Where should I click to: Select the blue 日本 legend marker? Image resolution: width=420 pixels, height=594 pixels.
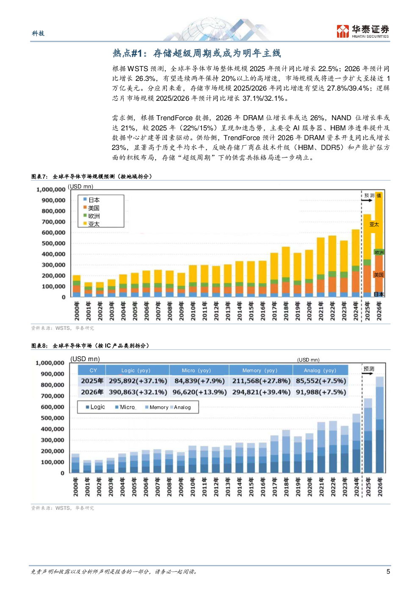click(85, 199)
